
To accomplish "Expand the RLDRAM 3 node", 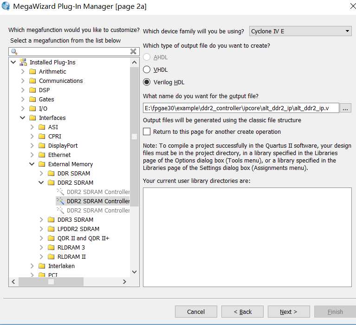I will [41, 248].
